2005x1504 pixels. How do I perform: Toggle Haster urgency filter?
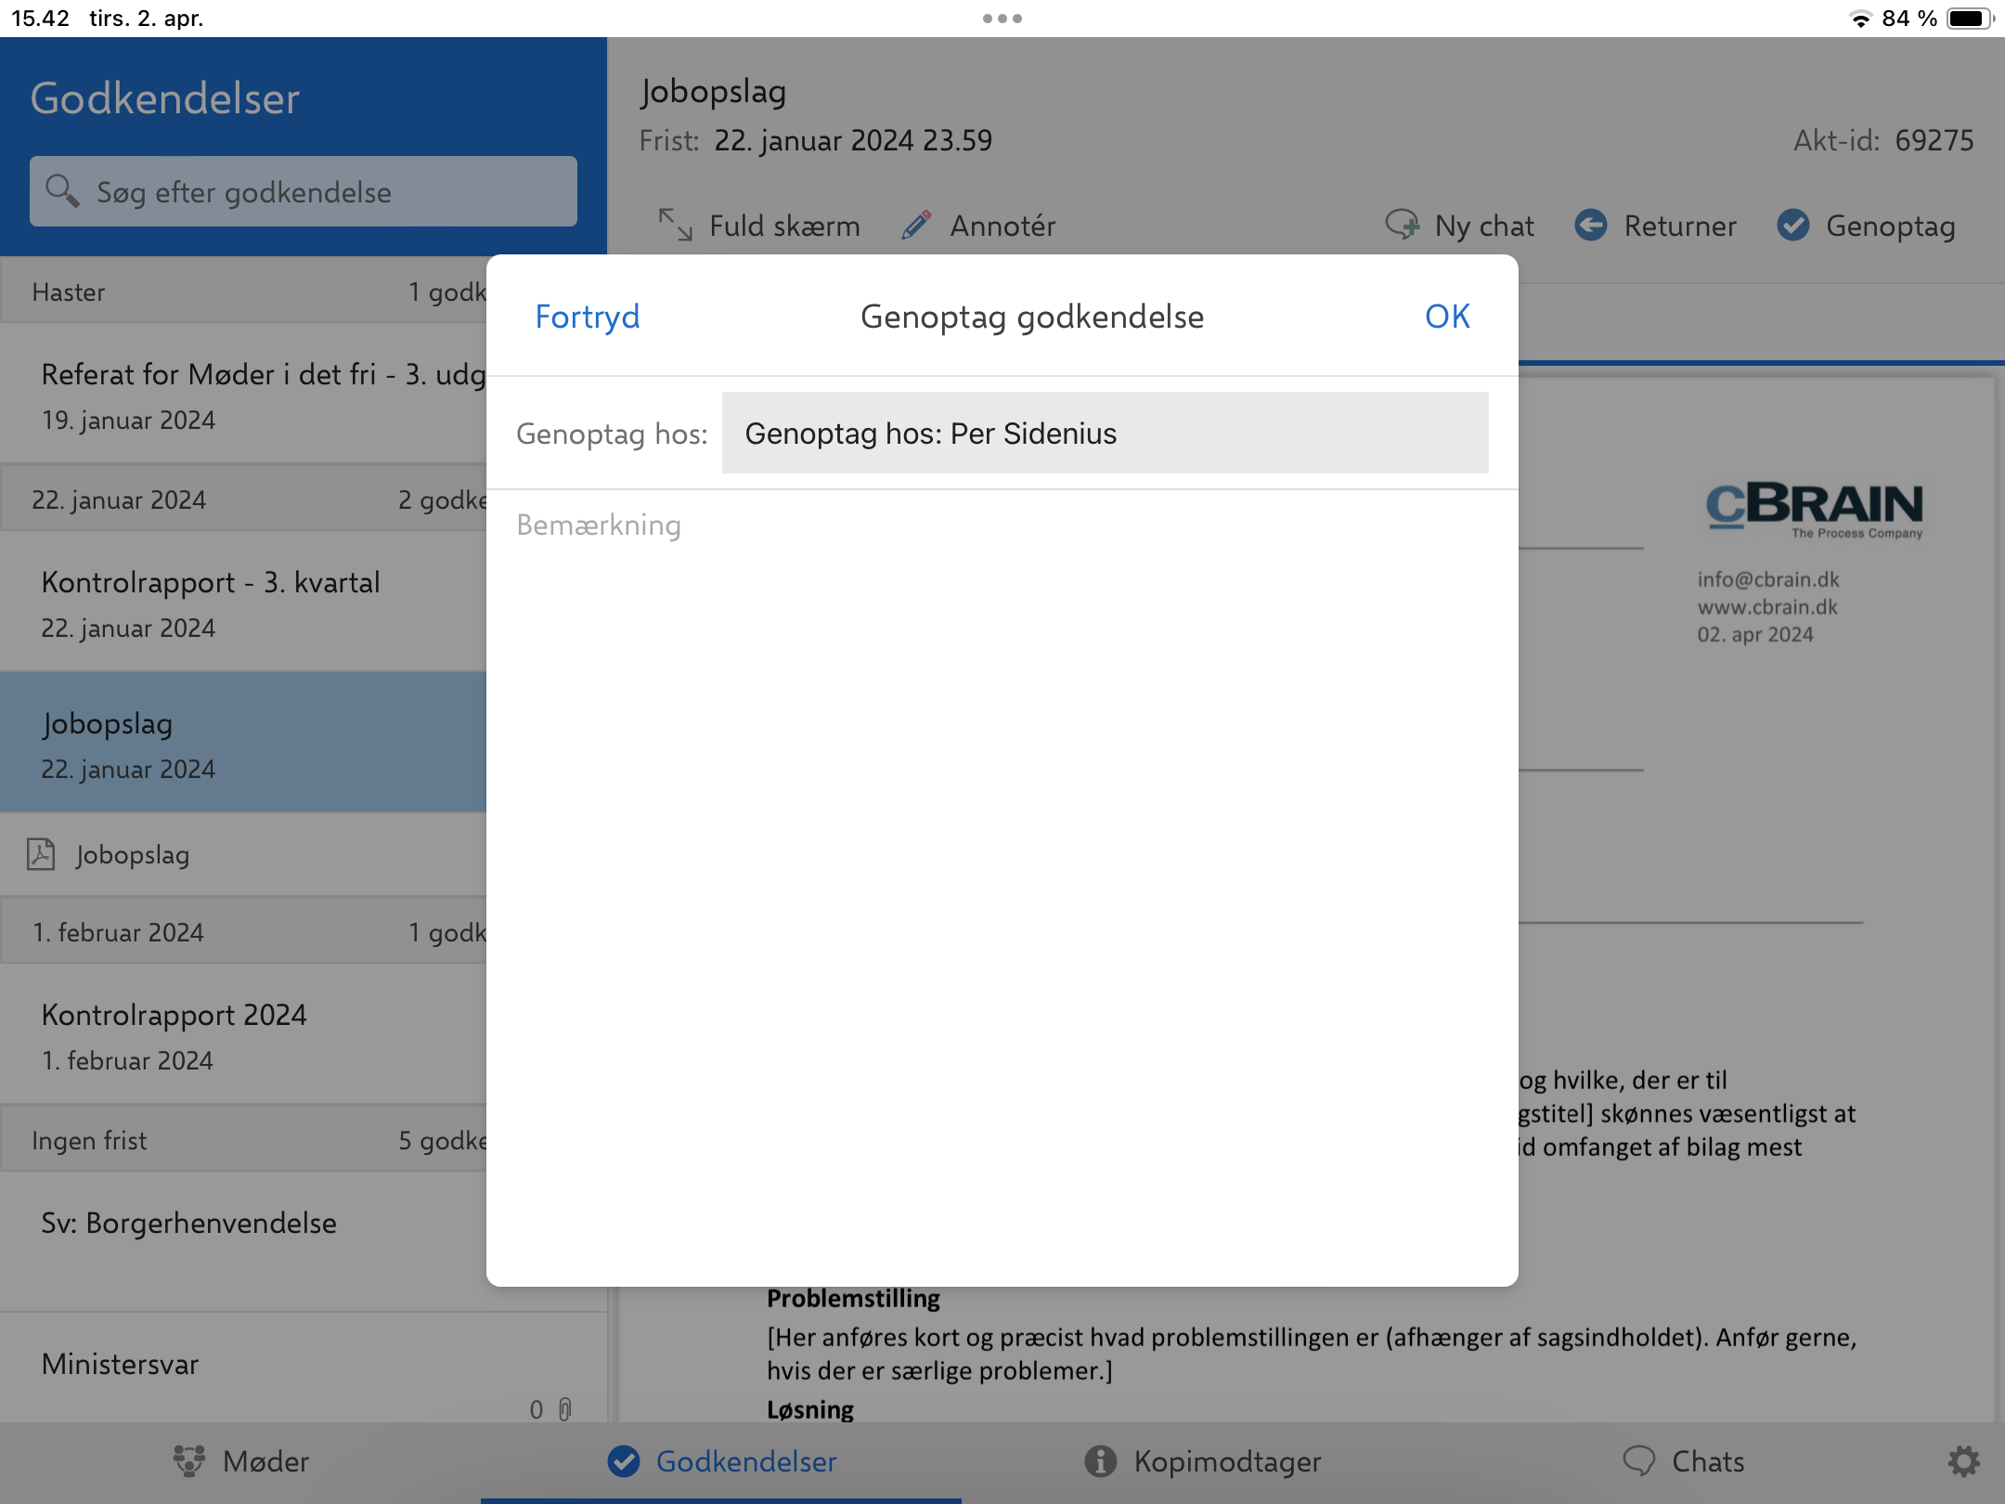246,291
